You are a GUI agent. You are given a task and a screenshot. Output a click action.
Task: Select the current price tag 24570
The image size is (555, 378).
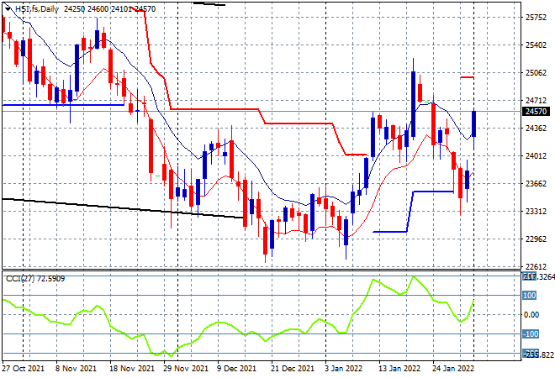[536, 112]
